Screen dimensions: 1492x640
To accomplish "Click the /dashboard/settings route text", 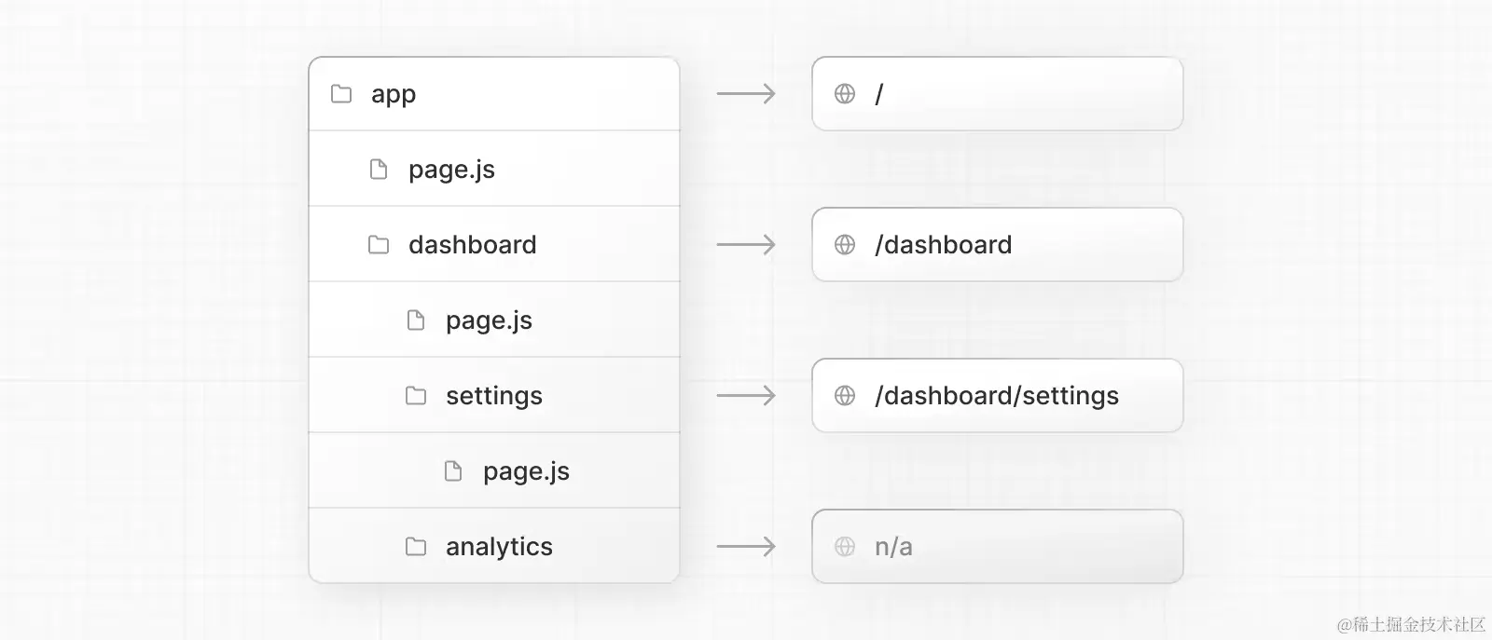I will [996, 396].
